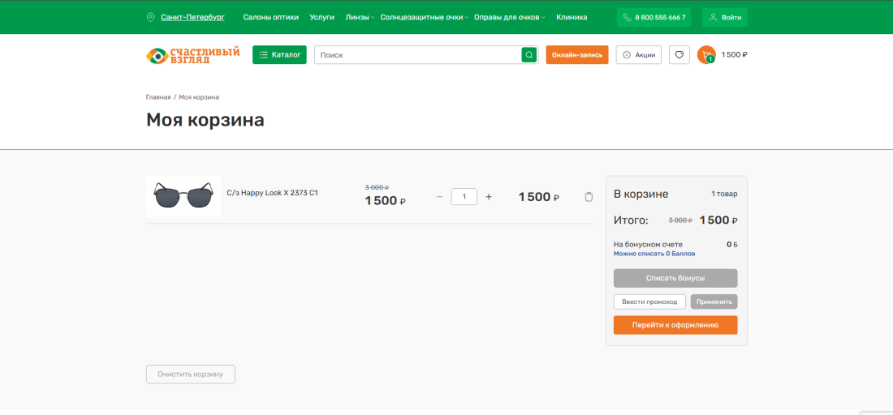
Task: Decrease quantity with minus button
Action: coord(439,197)
